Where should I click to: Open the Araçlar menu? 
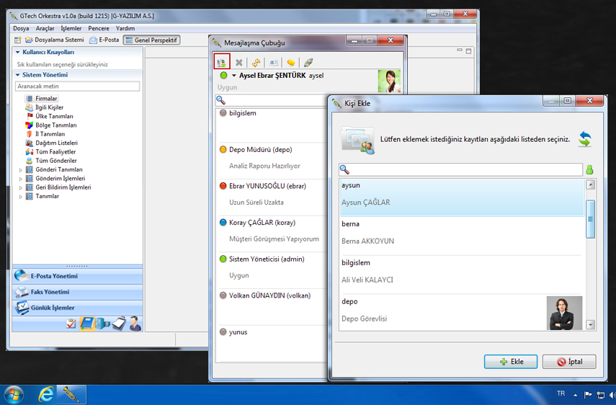pyautogui.click(x=45, y=28)
